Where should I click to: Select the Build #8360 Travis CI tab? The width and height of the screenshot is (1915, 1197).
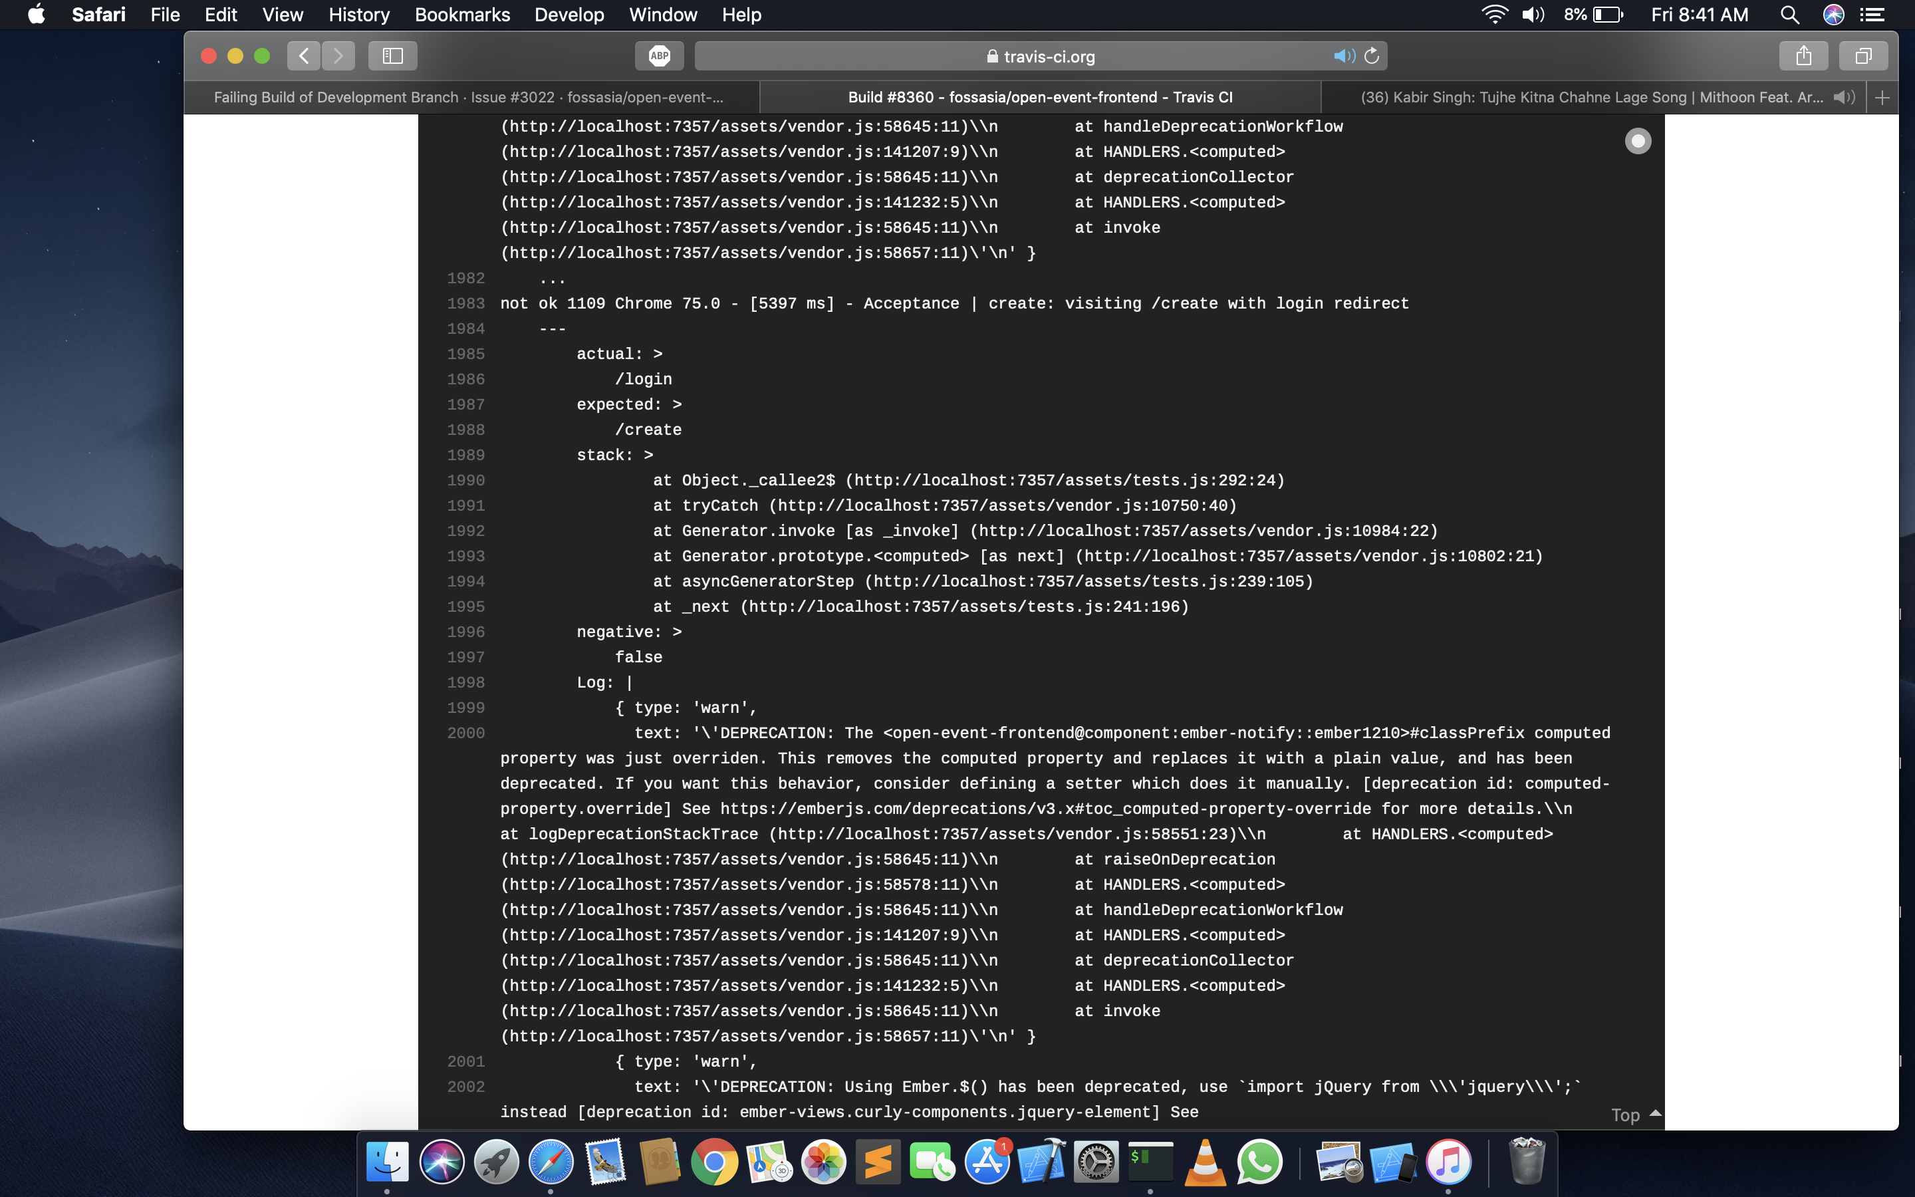(1040, 97)
